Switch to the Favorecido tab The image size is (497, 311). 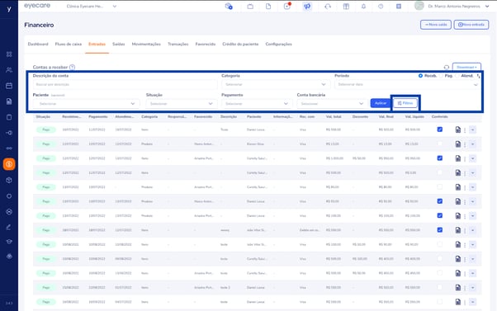coord(206,44)
